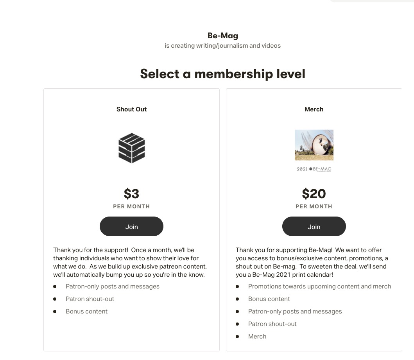Click Merch tier's Patron-only posts and messages
This screenshot has width=414, height=360.
pos(295,312)
